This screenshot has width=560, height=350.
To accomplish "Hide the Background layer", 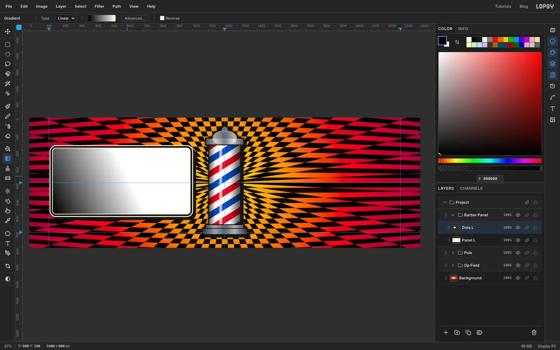I will point(518,278).
